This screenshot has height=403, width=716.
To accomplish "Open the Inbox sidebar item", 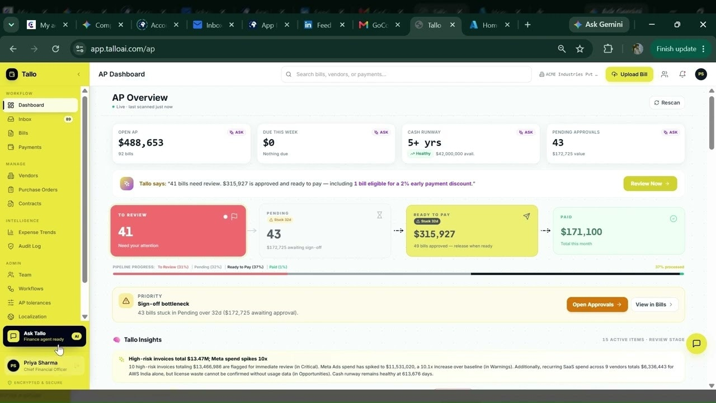I will coord(40,119).
